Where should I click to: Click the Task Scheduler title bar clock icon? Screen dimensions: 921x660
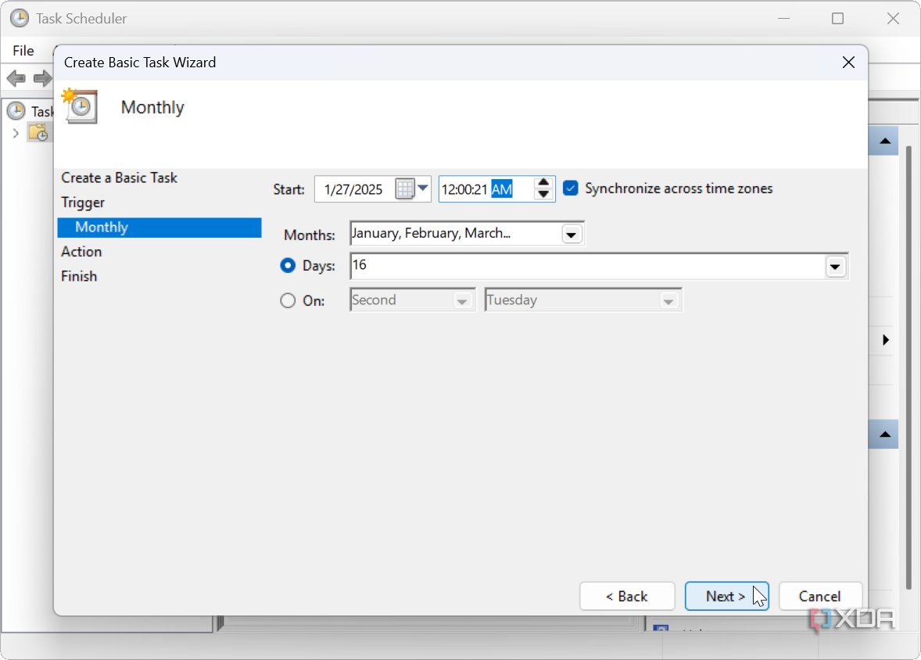click(20, 18)
